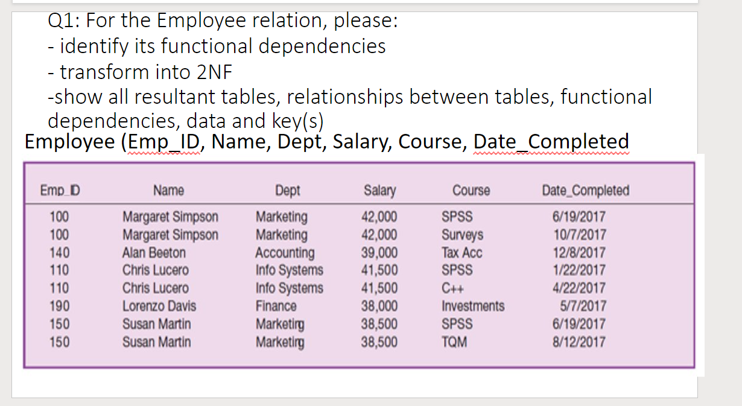This screenshot has height=406, width=742.
Task: Click the Margaret Simpson name in the first row
Action: pos(170,217)
